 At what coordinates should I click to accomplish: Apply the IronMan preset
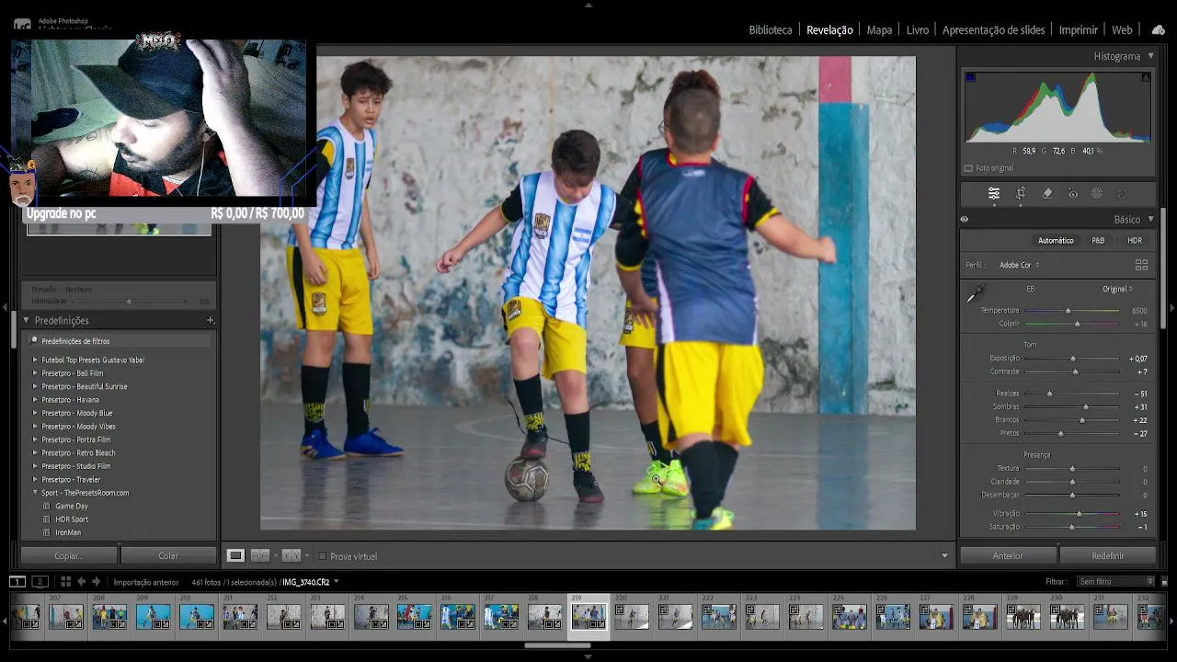[x=68, y=532]
